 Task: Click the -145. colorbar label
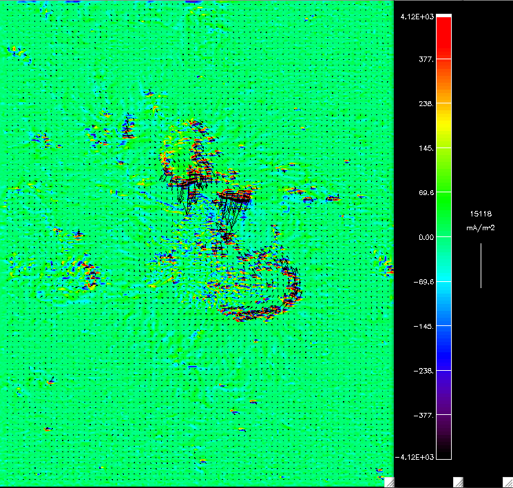click(x=424, y=327)
